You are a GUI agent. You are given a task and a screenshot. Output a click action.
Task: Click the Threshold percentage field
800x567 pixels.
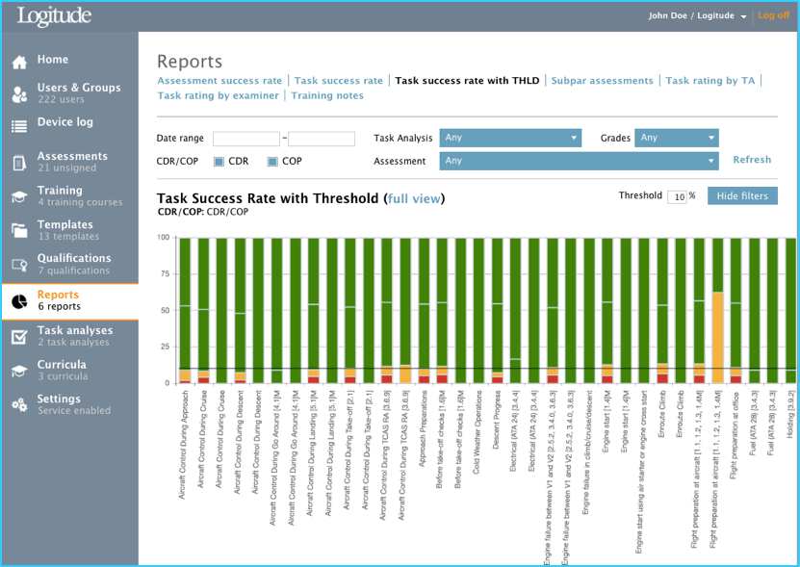pos(677,197)
